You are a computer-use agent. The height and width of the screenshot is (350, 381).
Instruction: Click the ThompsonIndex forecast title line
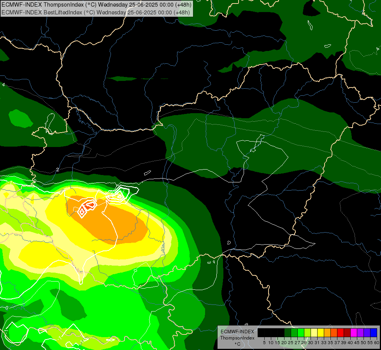click(x=97, y=5)
